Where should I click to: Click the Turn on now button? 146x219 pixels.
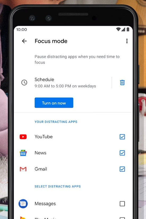click(x=54, y=103)
